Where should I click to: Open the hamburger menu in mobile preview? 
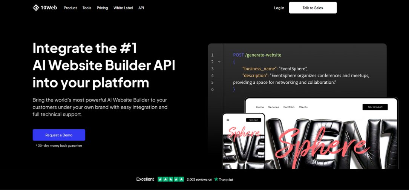click(228, 120)
